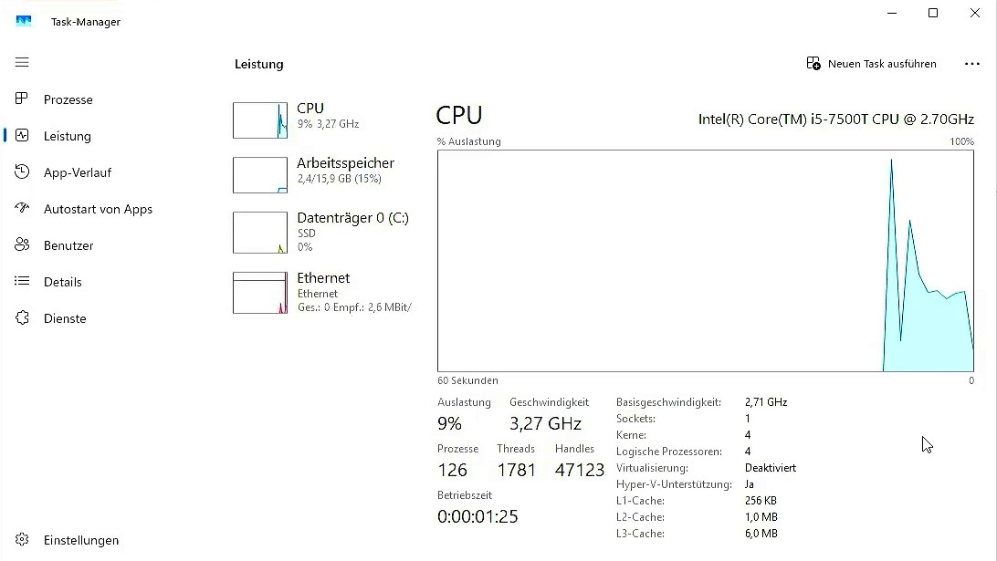Click the App-Verlauf history icon
997x561 pixels.
pos(23,172)
